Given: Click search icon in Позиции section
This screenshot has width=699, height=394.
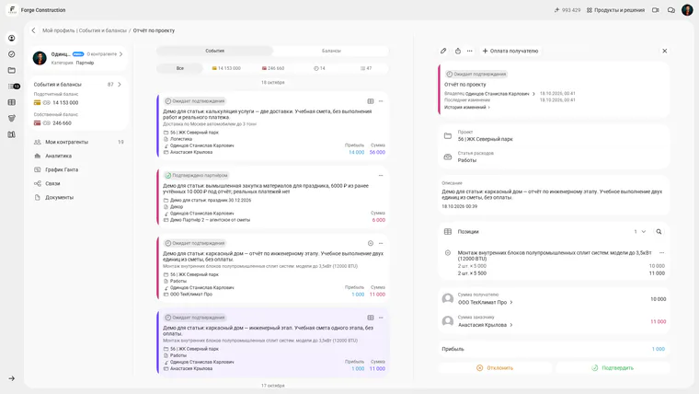Looking at the screenshot, I should (659, 232).
